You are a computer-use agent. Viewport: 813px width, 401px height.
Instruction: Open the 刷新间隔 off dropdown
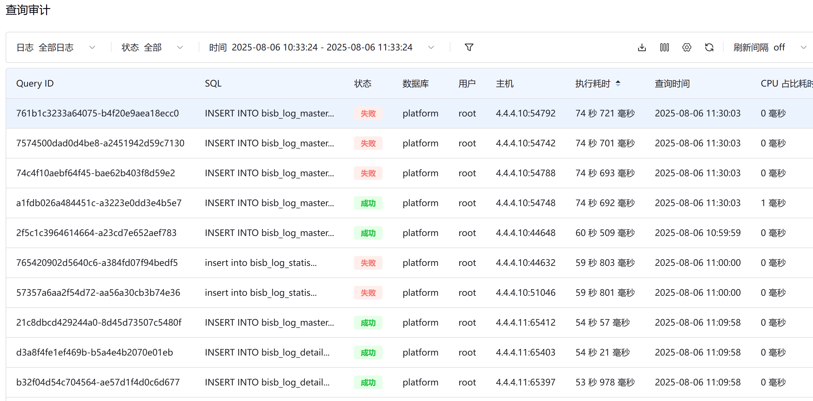point(770,47)
